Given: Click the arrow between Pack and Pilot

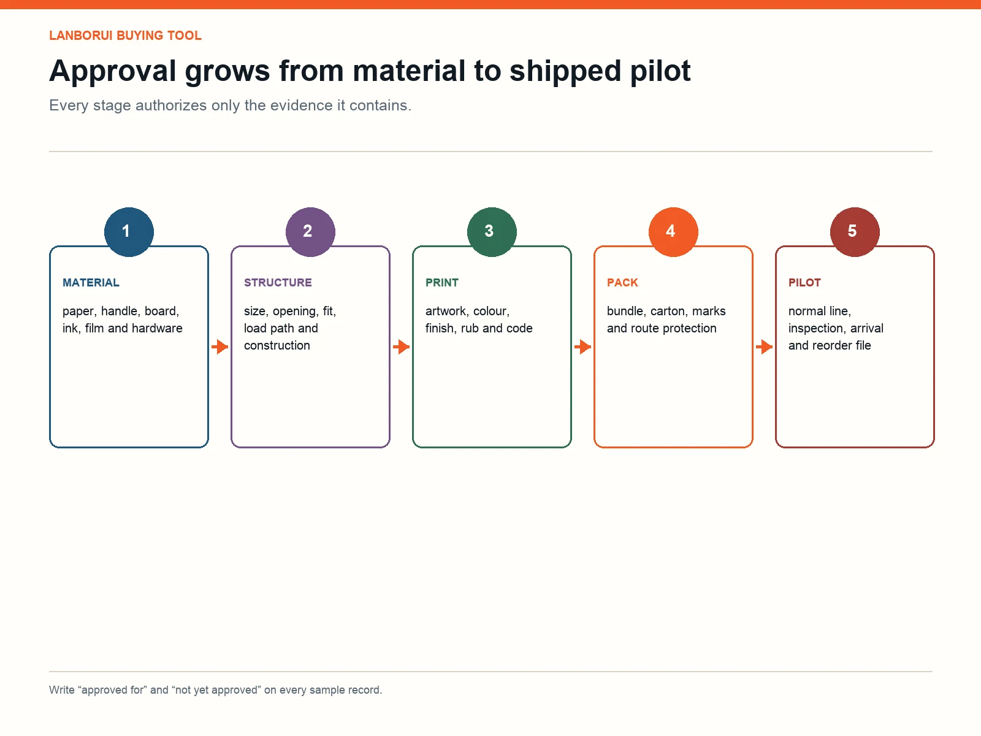Looking at the screenshot, I should coord(764,347).
